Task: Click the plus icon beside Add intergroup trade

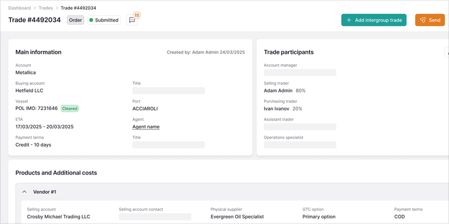Action: pos(349,20)
